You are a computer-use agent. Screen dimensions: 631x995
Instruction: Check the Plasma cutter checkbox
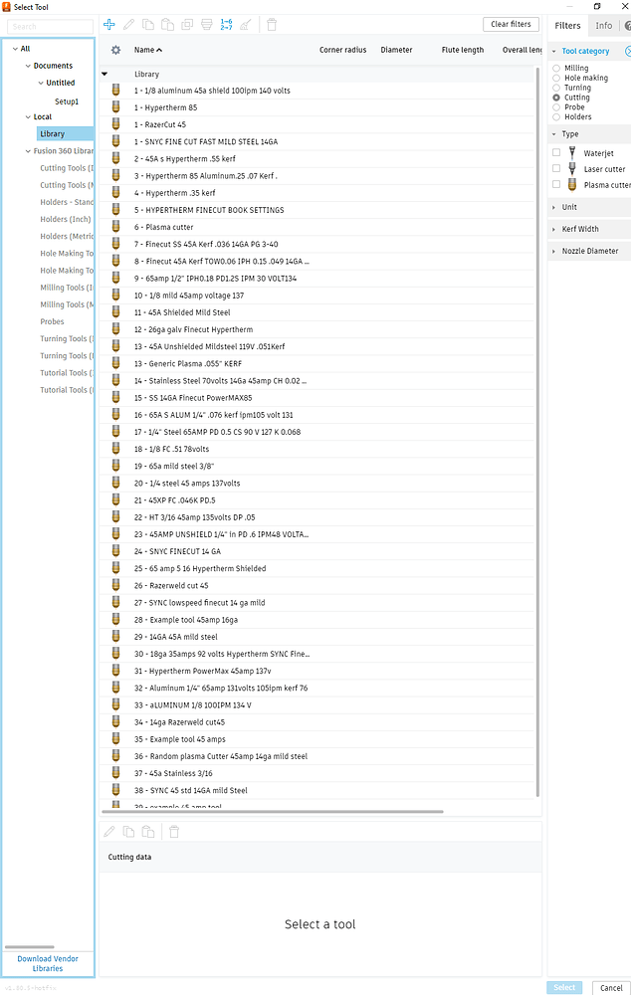pyautogui.click(x=556, y=184)
